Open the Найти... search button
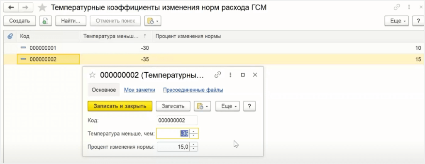The height and width of the screenshot is (164, 425). click(x=71, y=21)
